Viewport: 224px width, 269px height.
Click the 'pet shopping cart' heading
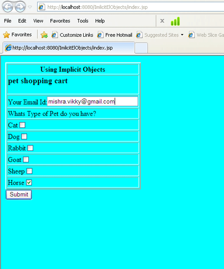click(x=38, y=81)
